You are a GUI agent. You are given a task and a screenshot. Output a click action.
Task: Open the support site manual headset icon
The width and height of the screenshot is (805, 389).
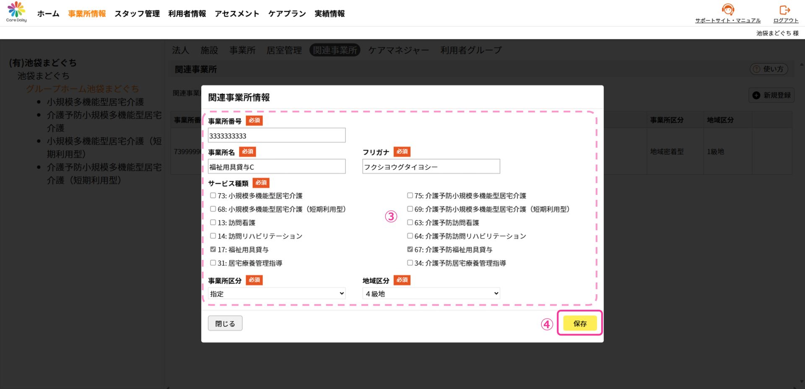coord(728,10)
